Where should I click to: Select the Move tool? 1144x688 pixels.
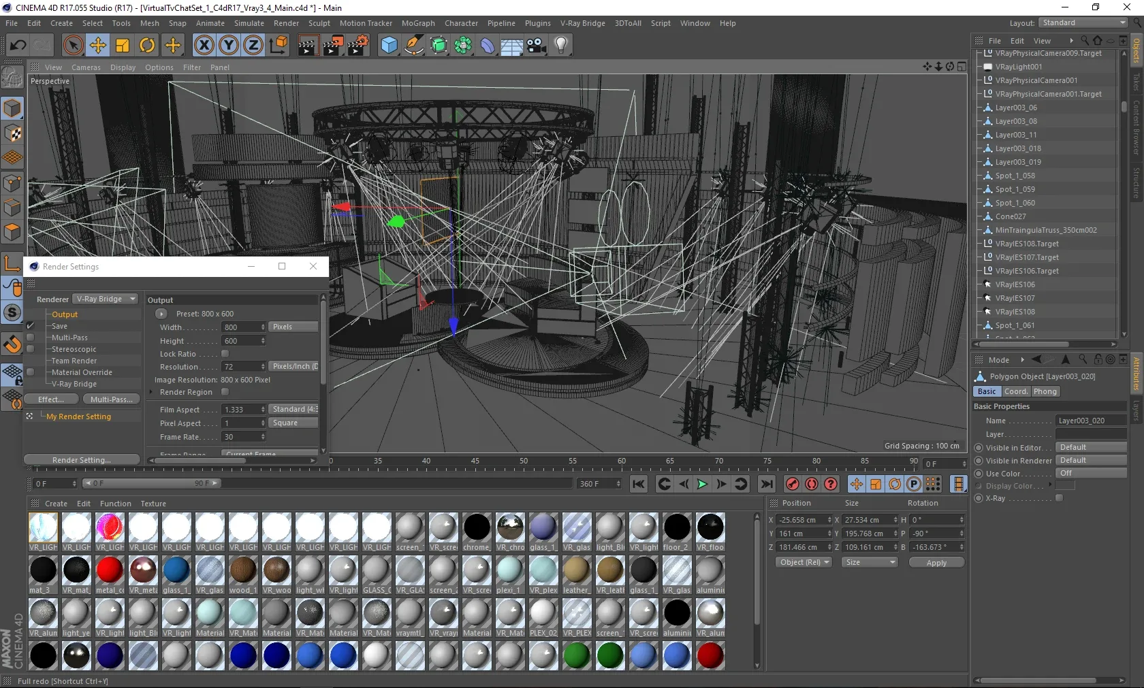pyautogui.click(x=98, y=46)
